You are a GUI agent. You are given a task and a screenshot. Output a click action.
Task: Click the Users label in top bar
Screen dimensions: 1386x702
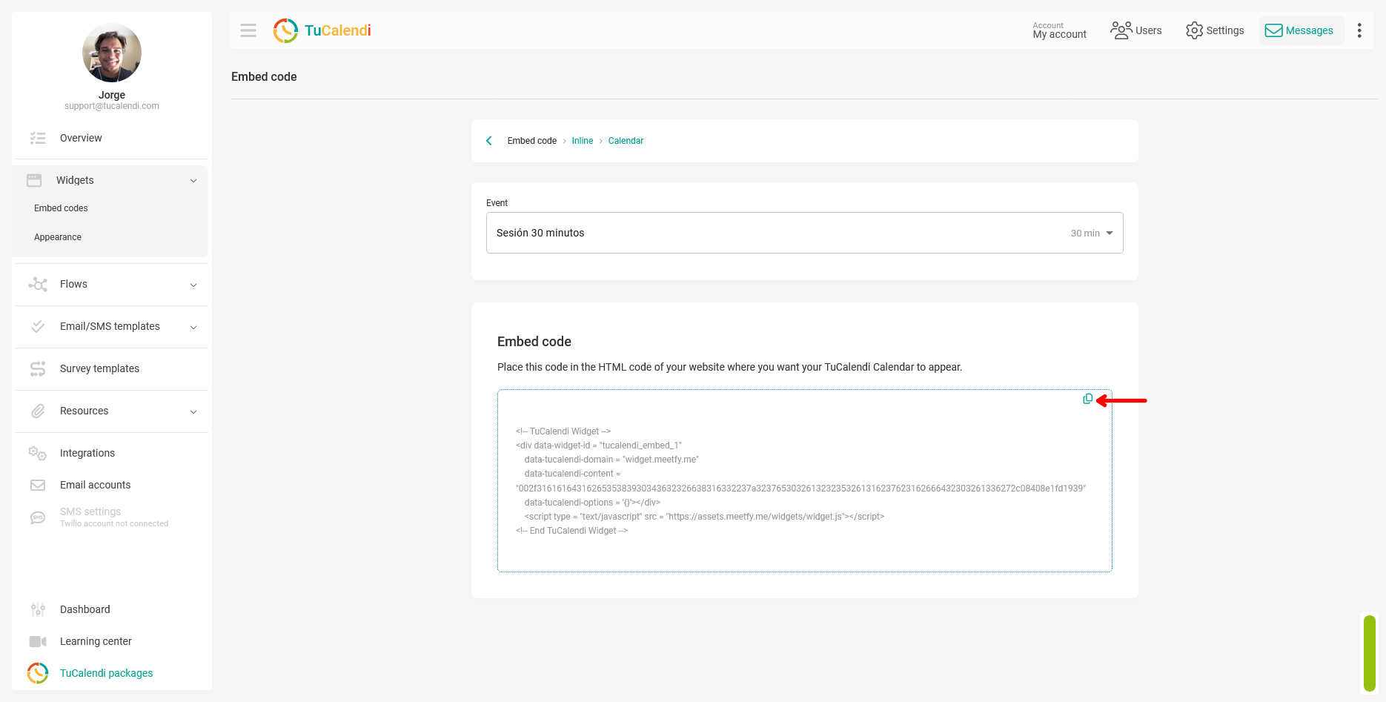[1148, 30]
